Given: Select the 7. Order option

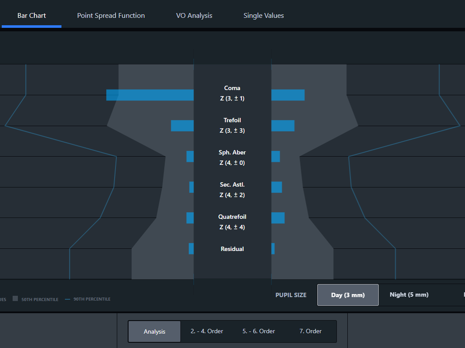Looking at the screenshot, I should [x=310, y=331].
